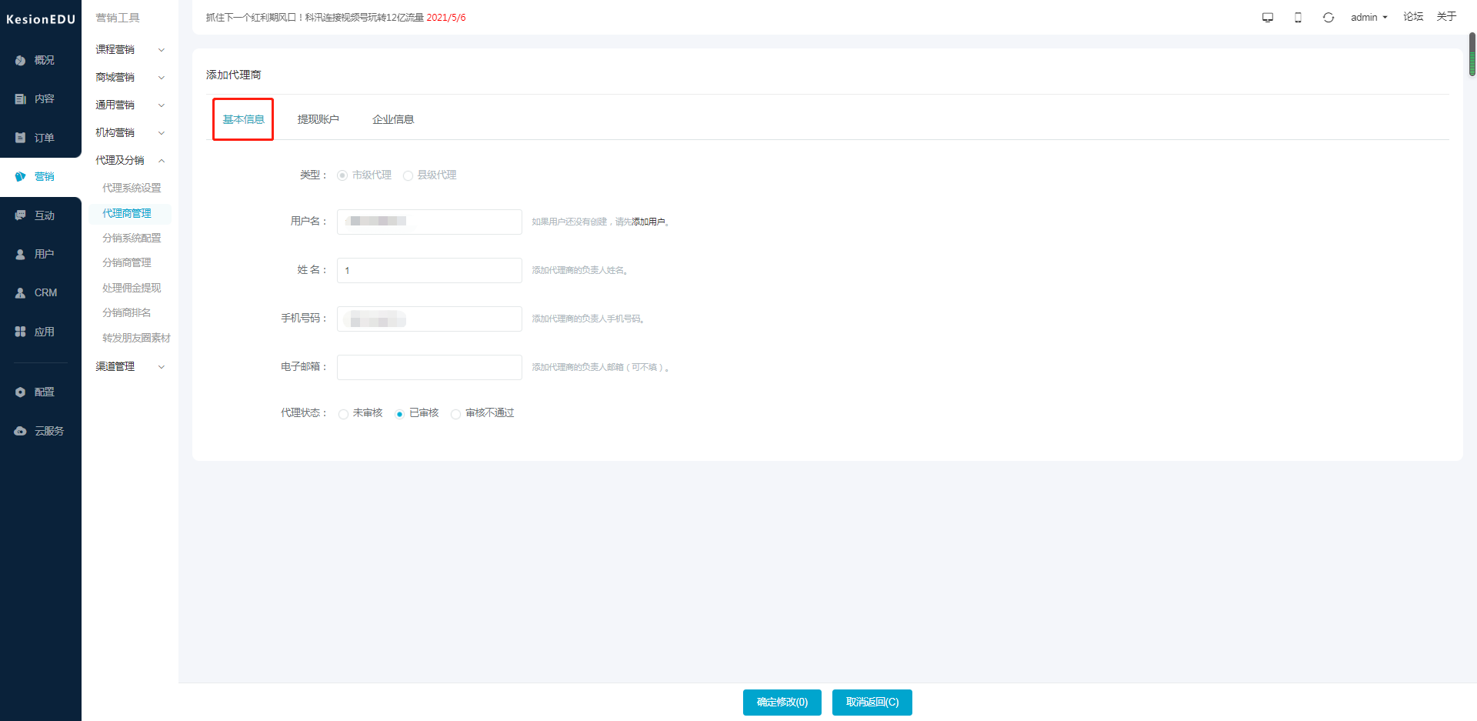The width and height of the screenshot is (1477, 721).
Task: Collapse the 代理及分销 menu chevron
Action: 162,161
